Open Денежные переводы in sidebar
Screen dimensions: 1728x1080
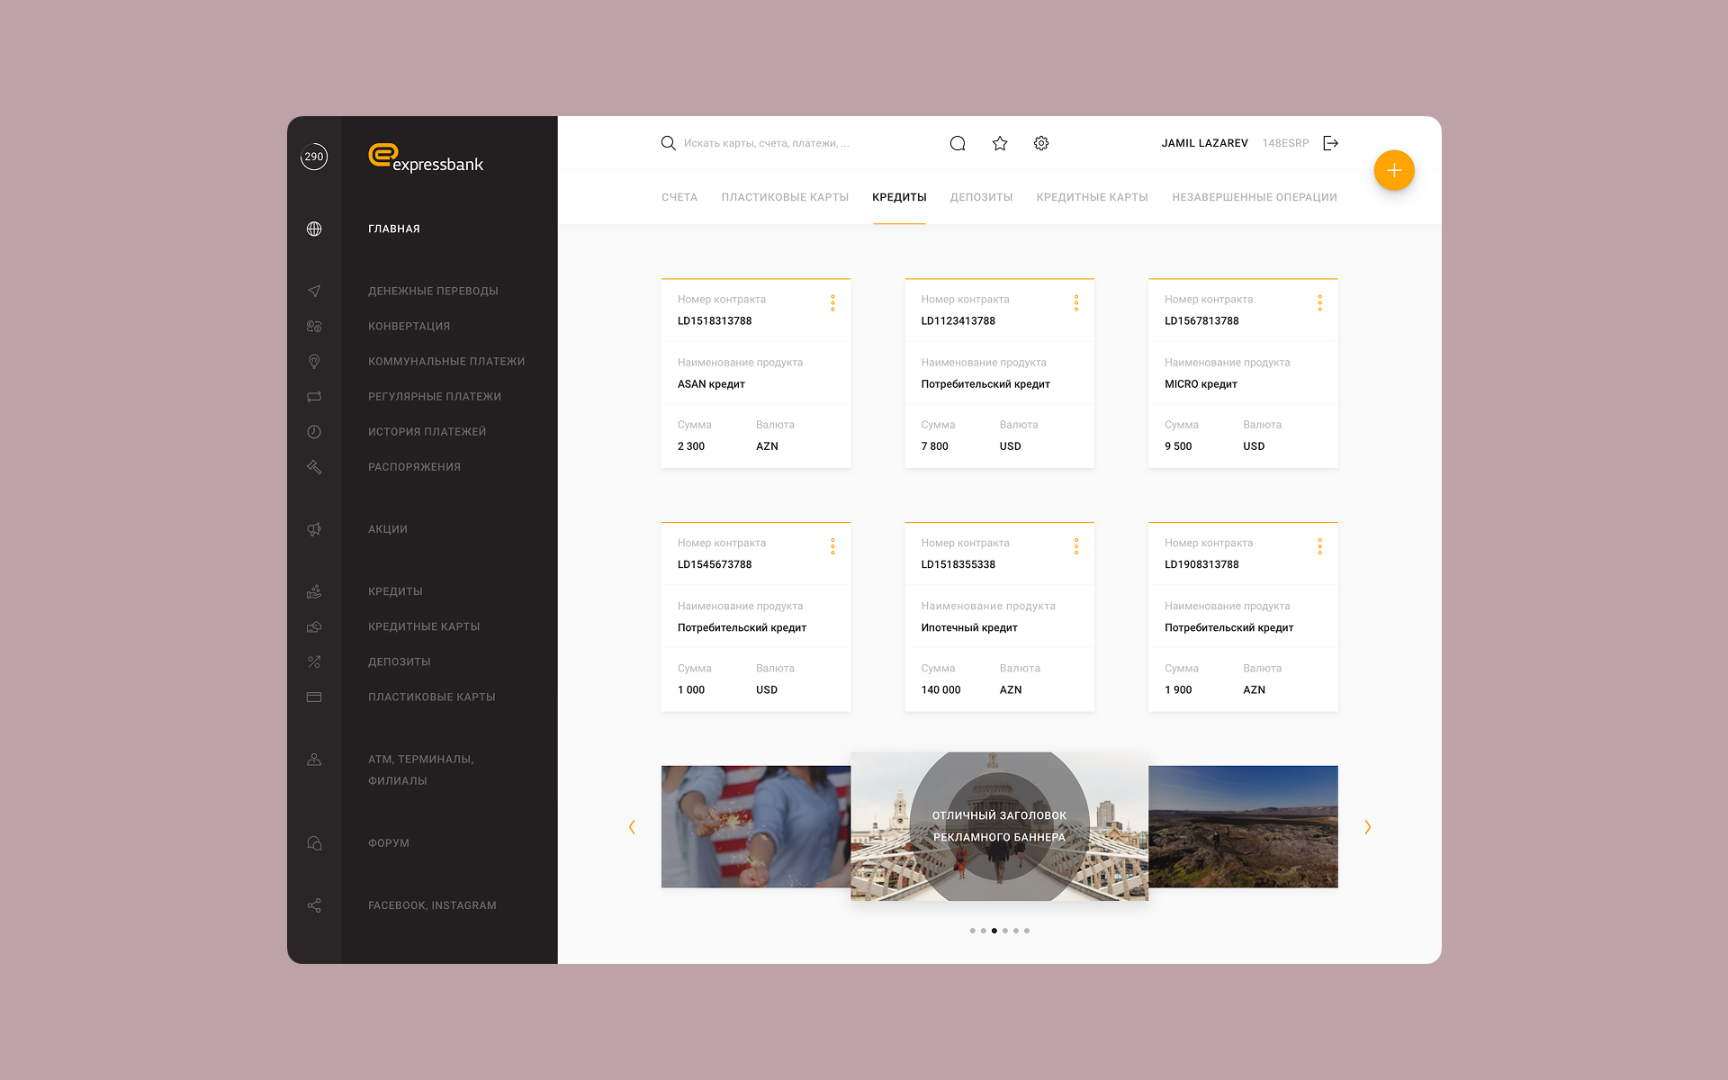(433, 291)
